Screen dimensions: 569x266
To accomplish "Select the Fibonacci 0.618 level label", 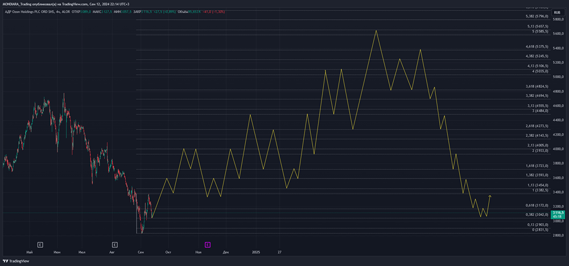I will point(537,205).
